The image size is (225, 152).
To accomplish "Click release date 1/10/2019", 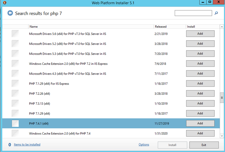I will click(161, 104).
